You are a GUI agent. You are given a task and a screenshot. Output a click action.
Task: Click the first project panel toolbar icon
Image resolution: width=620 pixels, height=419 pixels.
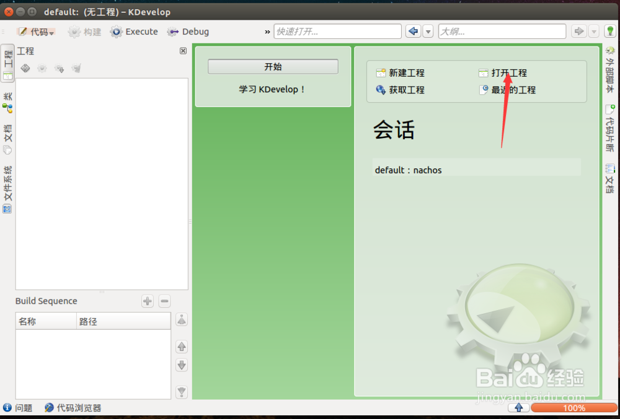pyautogui.click(x=25, y=68)
